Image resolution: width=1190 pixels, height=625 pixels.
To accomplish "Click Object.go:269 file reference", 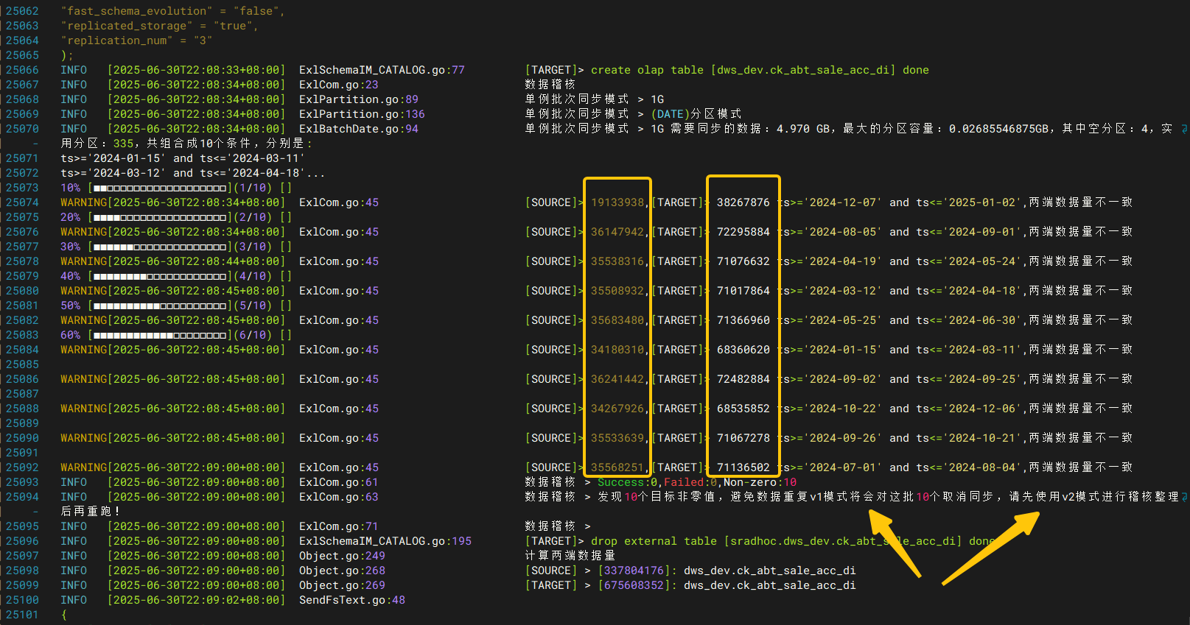I will pyautogui.click(x=342, y=585).
